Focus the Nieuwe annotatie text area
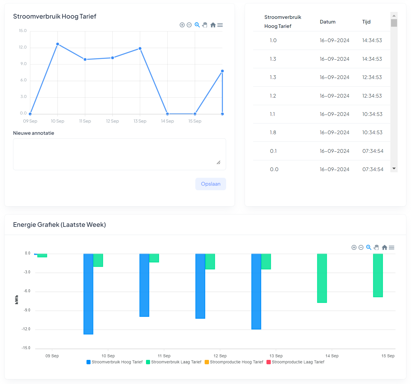 [x=120, y=154]
